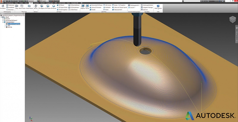This screenshot has height=122, width=238.
Task: Select the highlighted Kugelfräser tool entry
Action: [x=14, y=24]
